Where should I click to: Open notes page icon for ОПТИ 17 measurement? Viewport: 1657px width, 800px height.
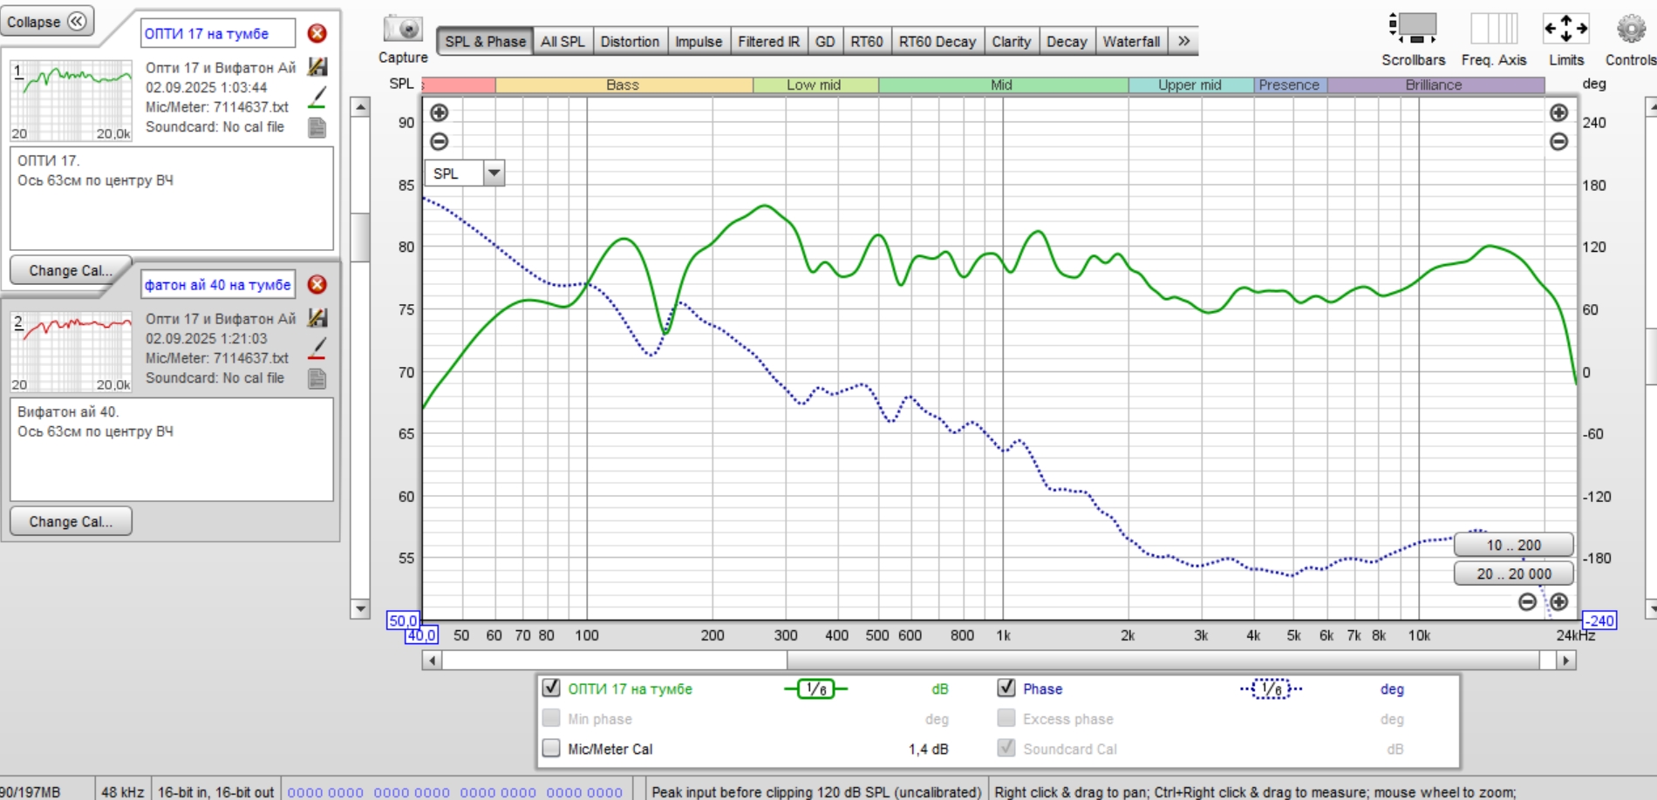[x=317, y=127]
